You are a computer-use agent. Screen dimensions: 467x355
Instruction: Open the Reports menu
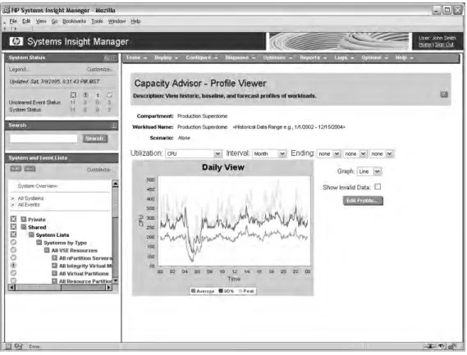point(313,57)
